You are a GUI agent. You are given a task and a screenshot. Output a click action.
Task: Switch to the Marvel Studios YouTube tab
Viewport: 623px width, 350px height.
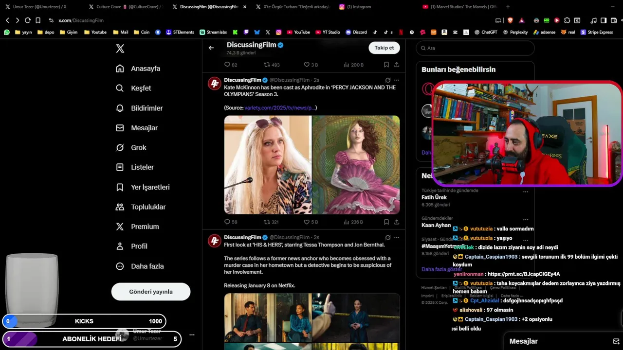[x=458, y=7]
